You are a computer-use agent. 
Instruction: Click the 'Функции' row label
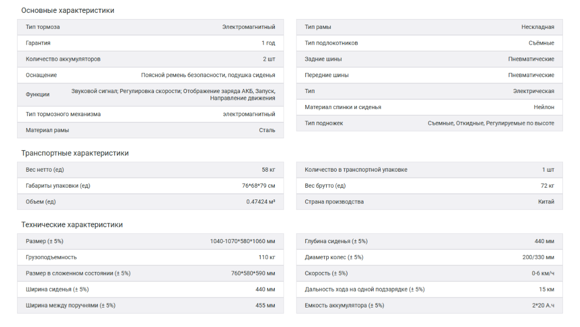38,95
